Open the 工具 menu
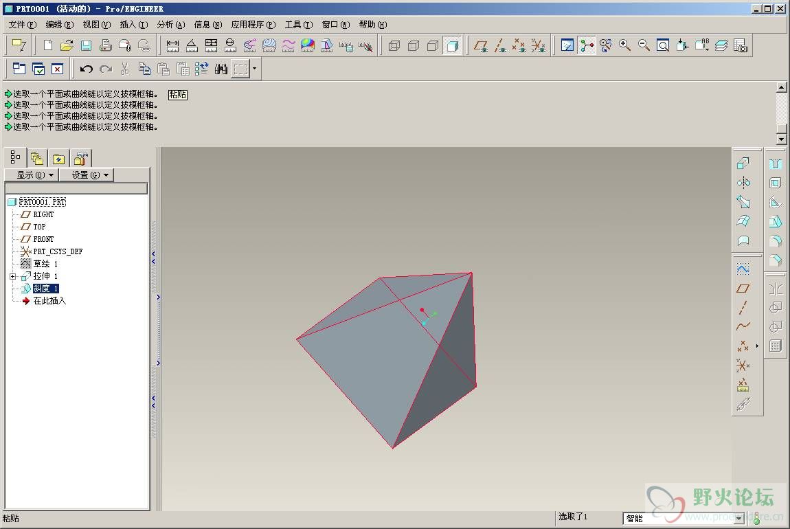This screenshot has height=529, width=790. click(299, 25)
